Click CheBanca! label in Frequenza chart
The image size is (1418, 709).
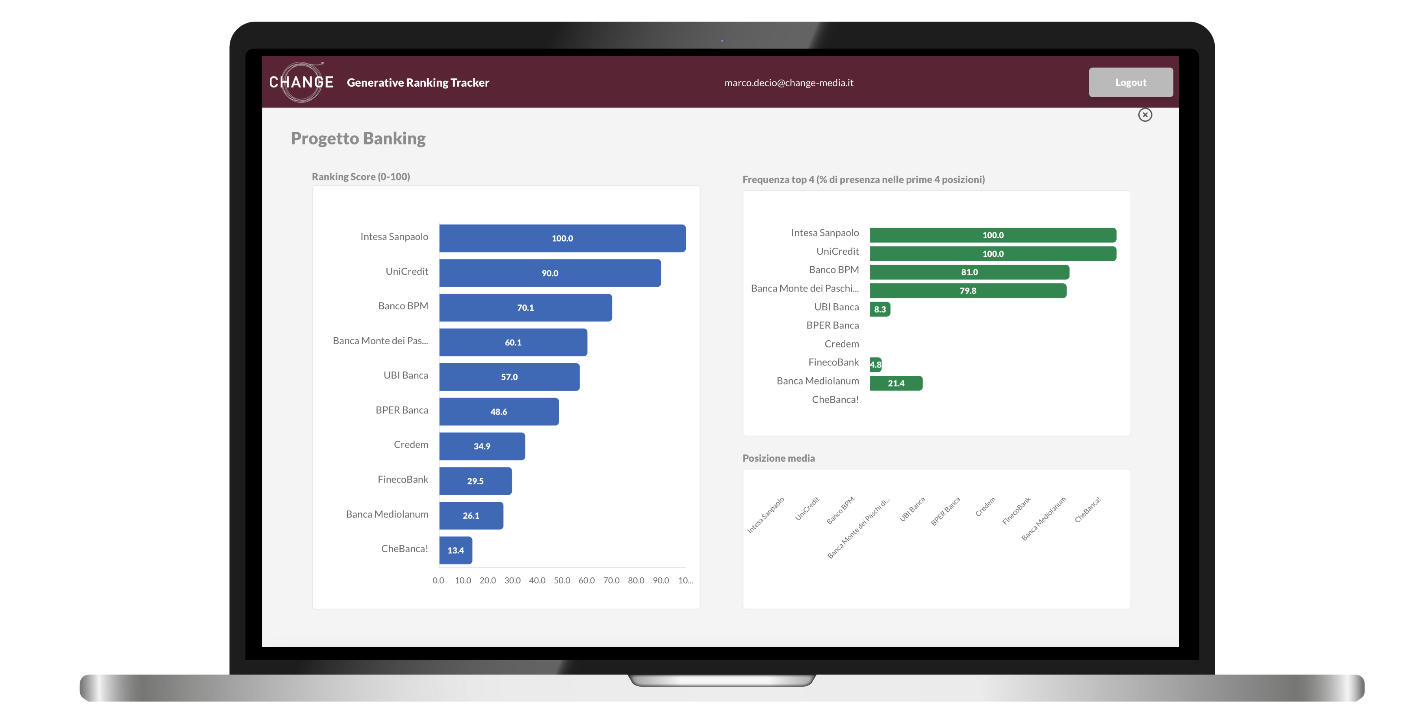[x=835, y=400]
